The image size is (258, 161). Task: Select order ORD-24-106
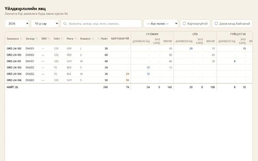pos(14,80)
